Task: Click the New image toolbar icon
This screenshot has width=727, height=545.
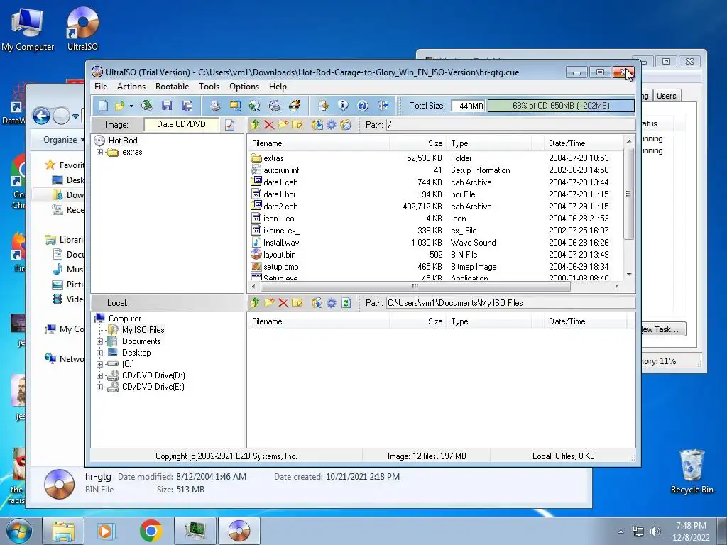Action: 103,106
